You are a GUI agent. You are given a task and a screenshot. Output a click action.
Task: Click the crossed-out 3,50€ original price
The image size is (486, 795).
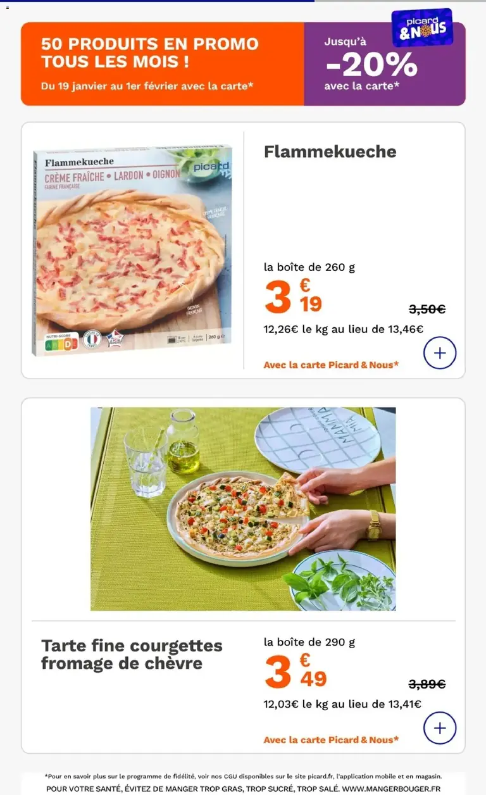[427, 310]
